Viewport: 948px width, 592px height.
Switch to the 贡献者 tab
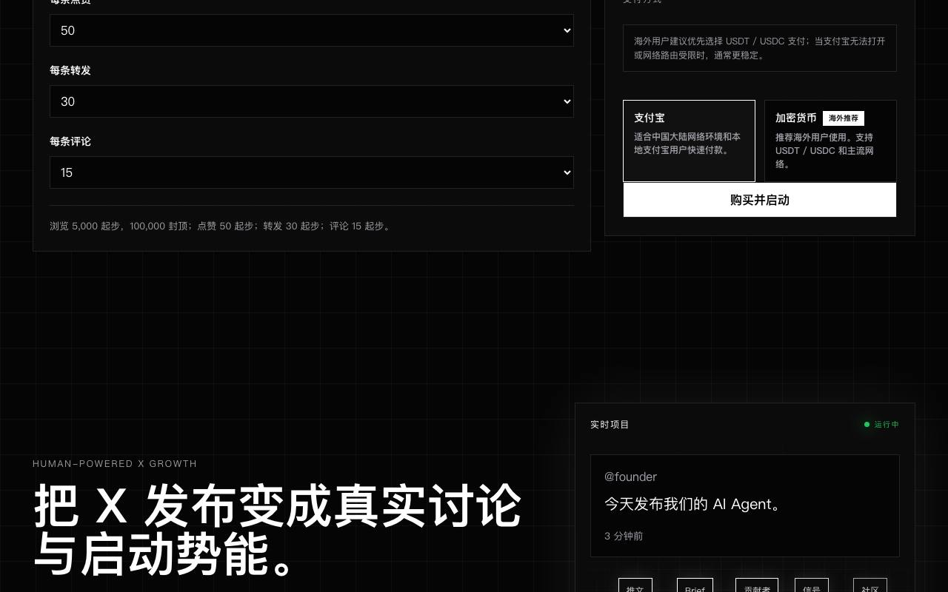click(757, 585)
